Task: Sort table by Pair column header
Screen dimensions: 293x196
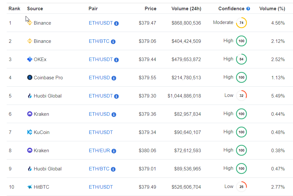Action: pos(93,9)
